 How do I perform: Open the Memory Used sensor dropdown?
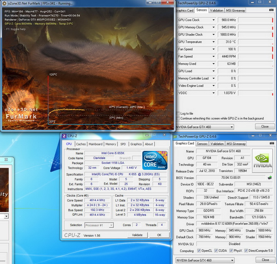214,63
